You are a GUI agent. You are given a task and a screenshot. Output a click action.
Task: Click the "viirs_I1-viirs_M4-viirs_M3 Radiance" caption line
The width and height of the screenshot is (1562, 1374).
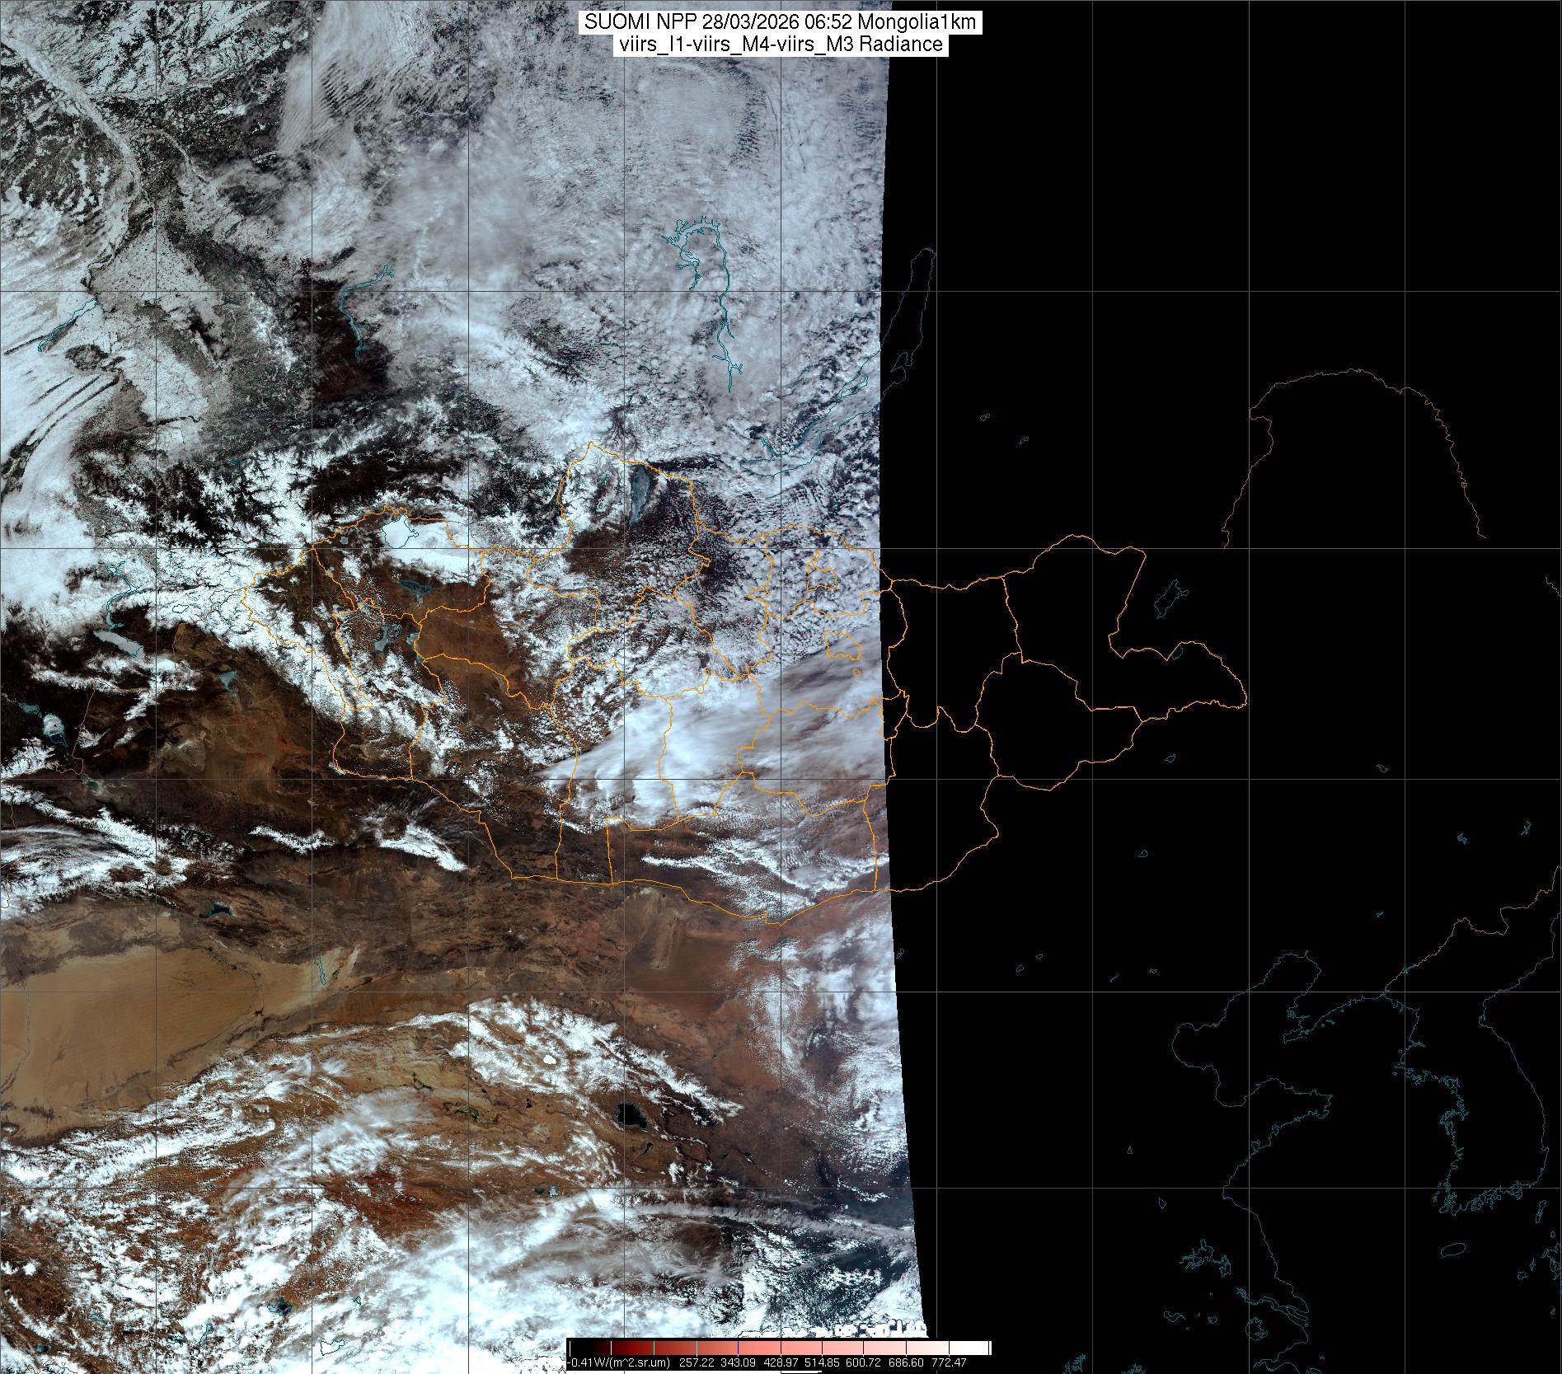pyautogui.click(x=780, y=45)
